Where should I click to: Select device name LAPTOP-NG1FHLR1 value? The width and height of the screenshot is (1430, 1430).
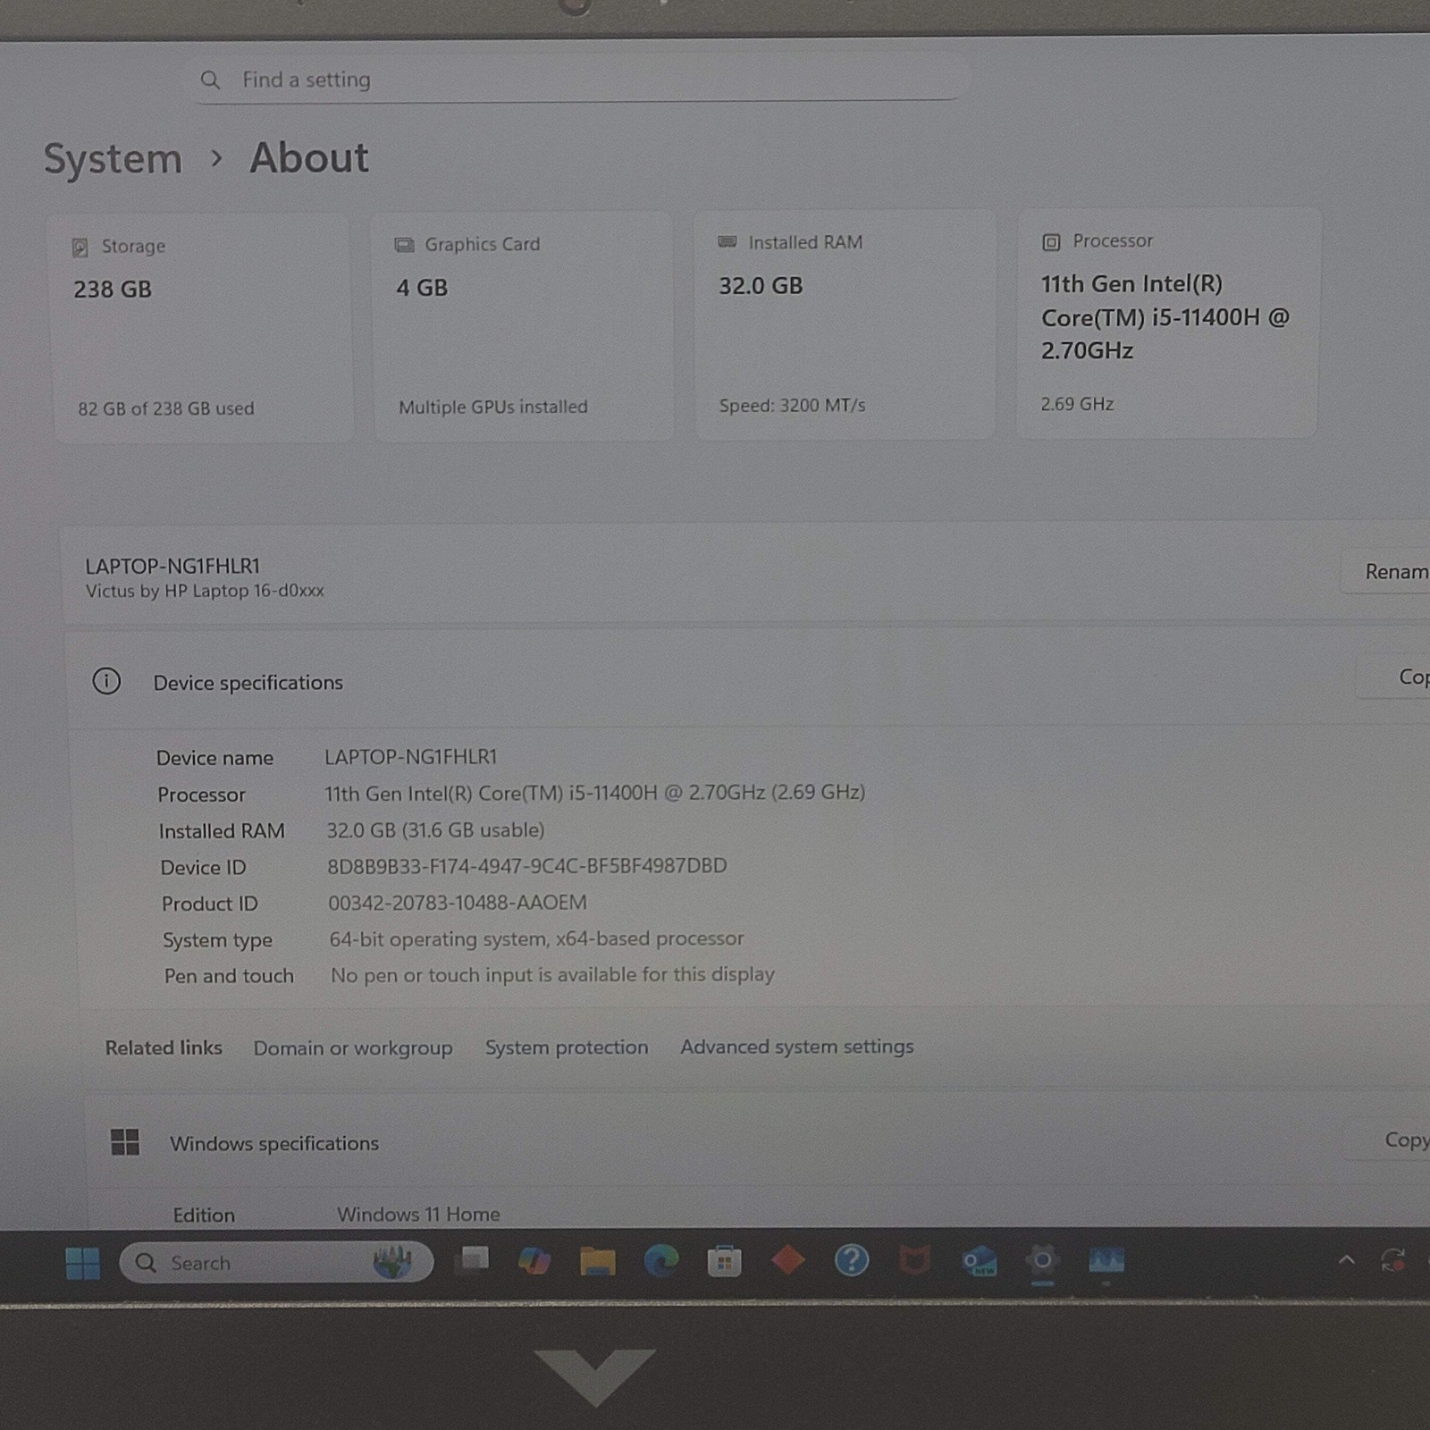[x=410, y=757]
